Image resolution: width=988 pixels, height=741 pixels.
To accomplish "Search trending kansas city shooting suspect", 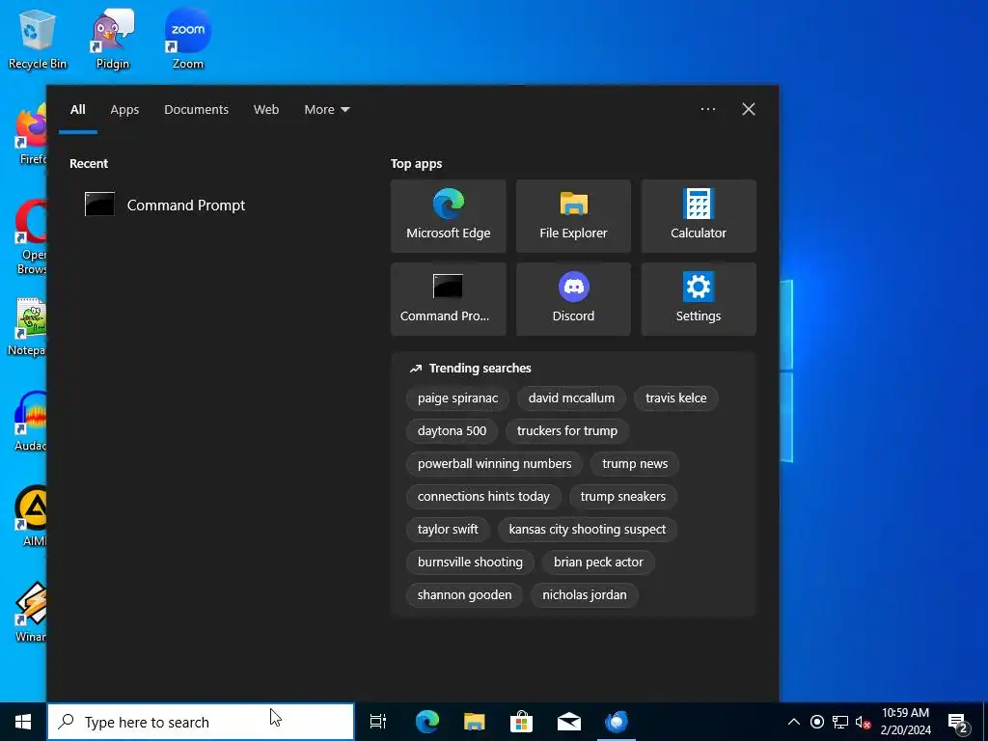I will (588, 530).
